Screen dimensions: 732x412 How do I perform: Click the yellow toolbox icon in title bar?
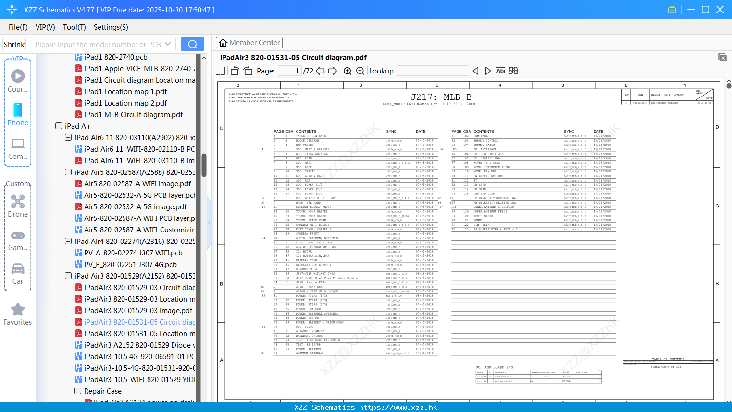pyautogui.click(x=672, y=10)
